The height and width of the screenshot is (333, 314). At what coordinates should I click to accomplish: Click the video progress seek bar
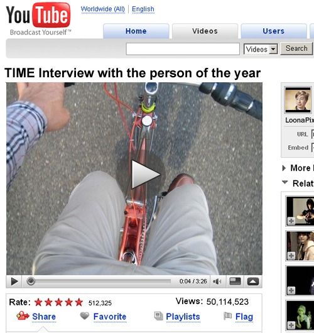[x=99, y=281]
